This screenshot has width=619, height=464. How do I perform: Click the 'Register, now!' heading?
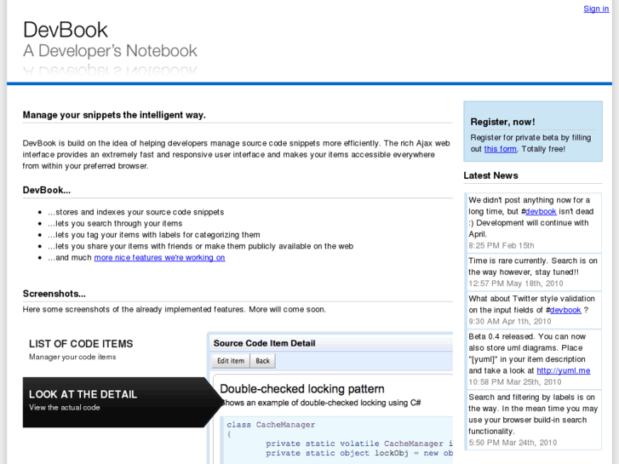pos(502,122)
